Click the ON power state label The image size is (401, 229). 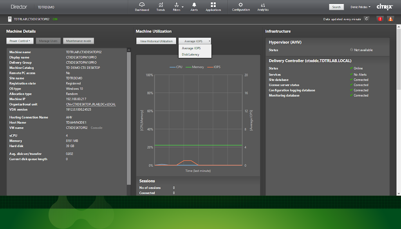pos(55,19)
